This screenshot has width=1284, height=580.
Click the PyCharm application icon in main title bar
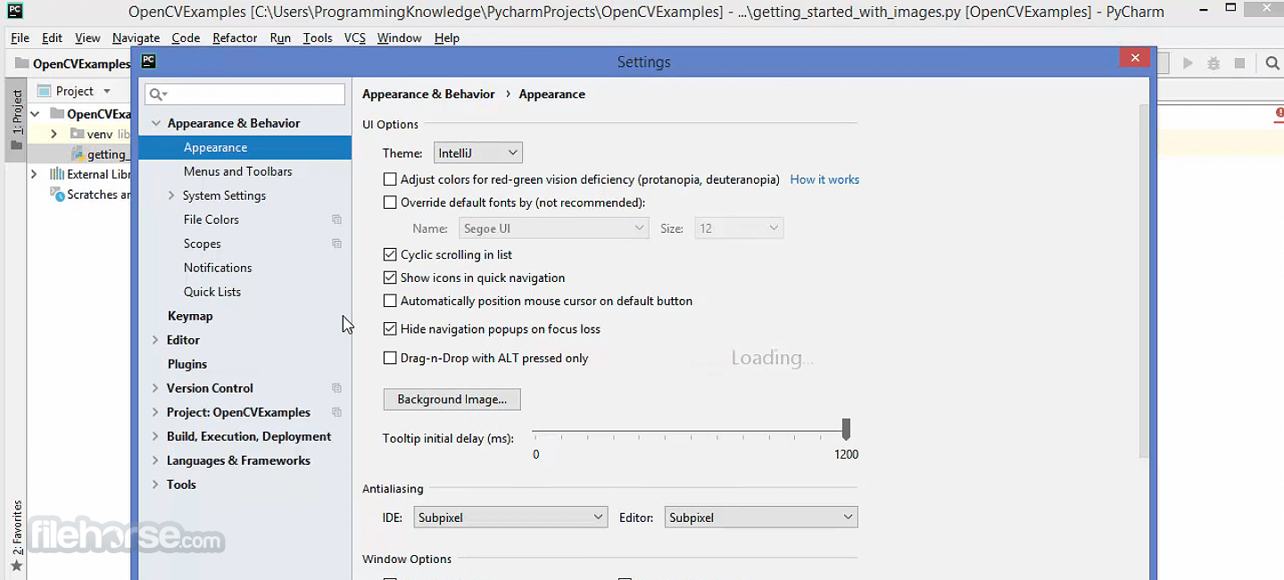[14, 12]
